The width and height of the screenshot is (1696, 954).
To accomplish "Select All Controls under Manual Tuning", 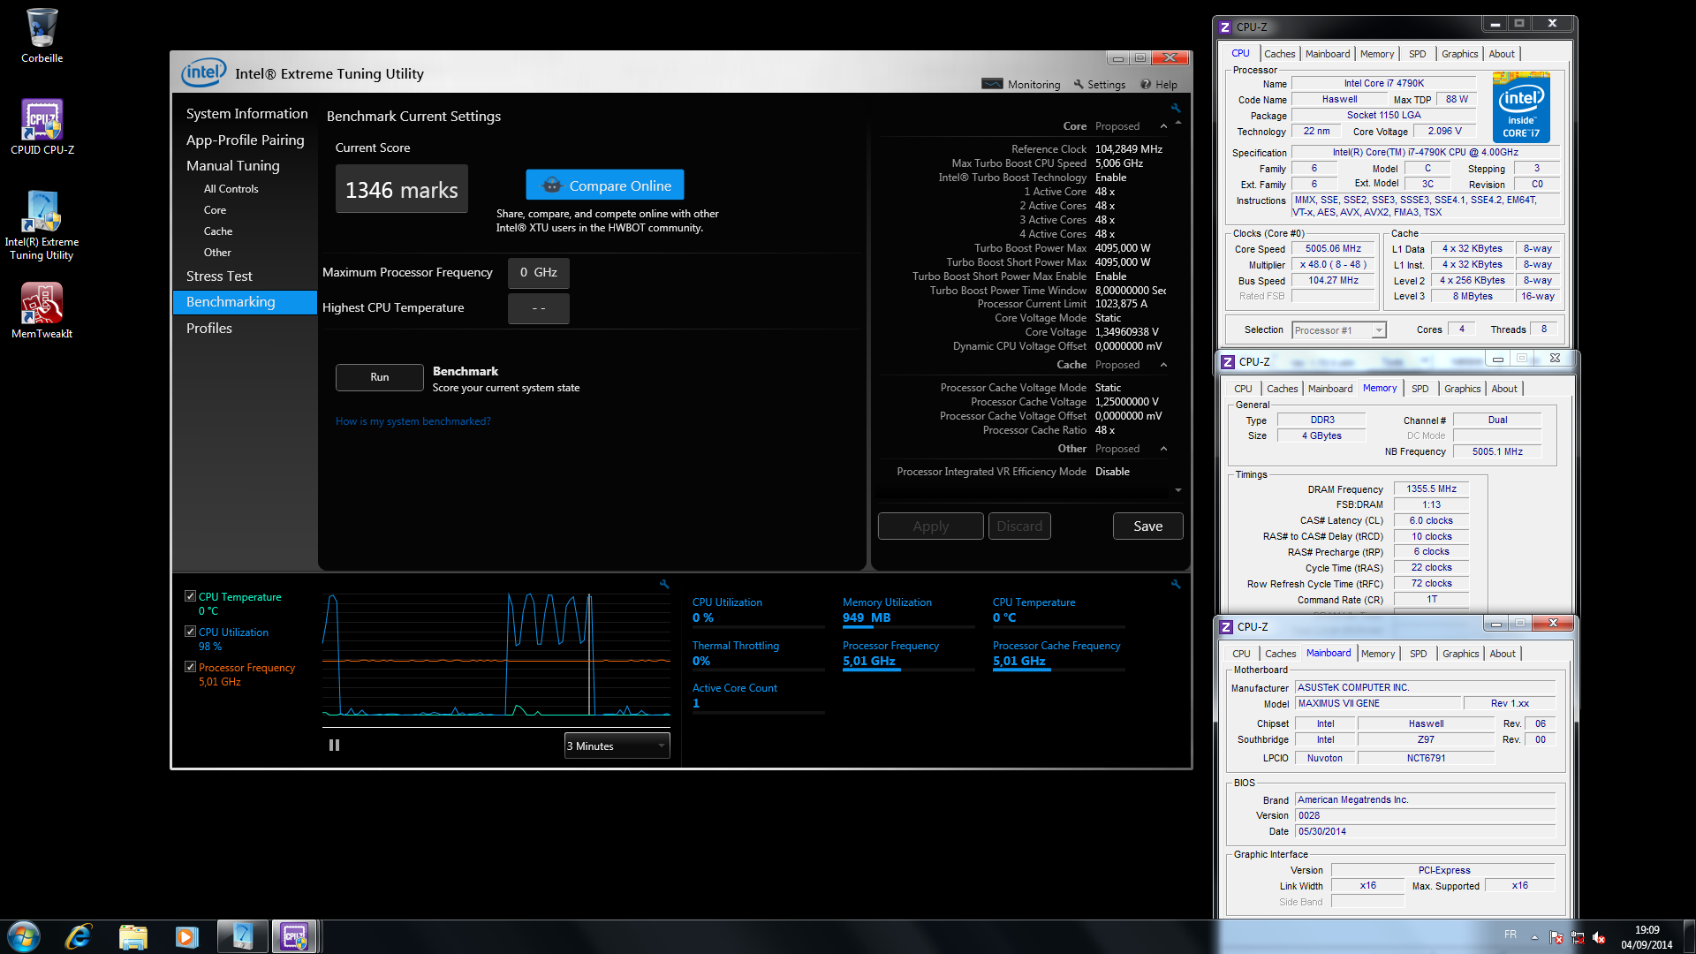I will (x=231, y=189).
